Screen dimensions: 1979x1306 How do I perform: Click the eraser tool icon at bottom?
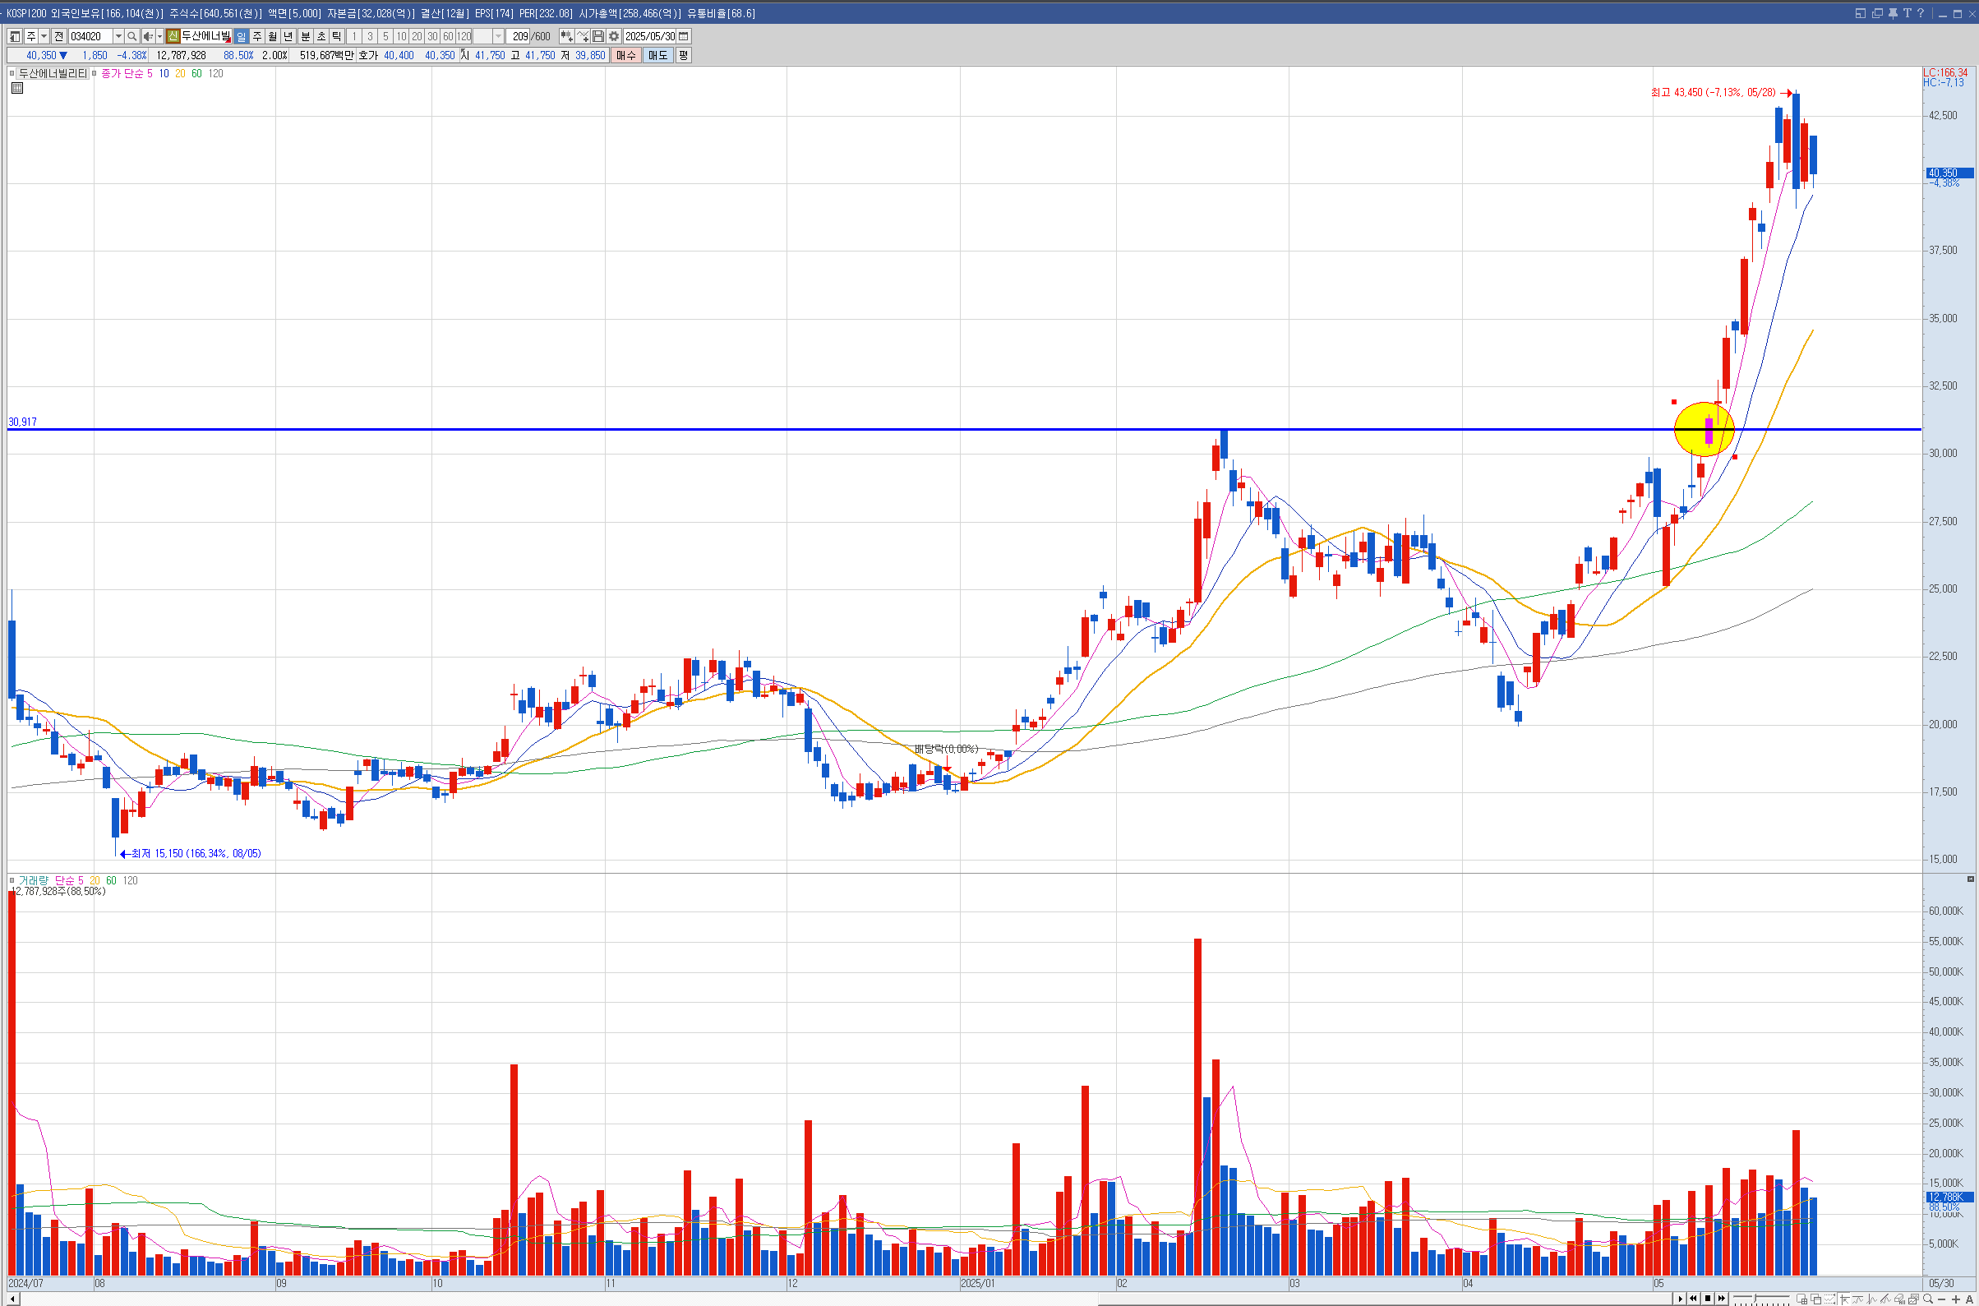click(1900, 1299)
